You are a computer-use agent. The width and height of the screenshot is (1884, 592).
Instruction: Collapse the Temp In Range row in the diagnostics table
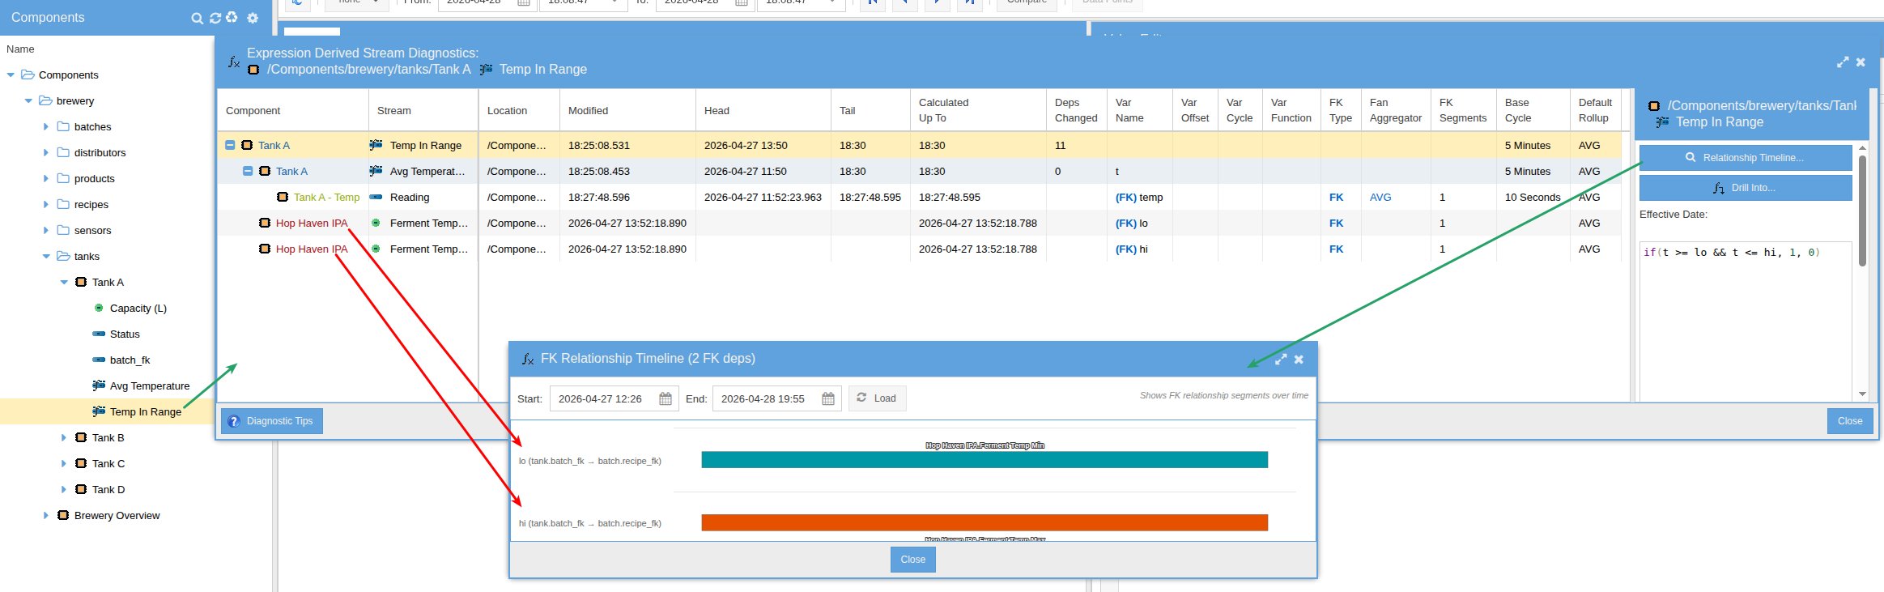coord(230,145)
